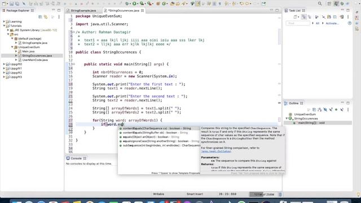Toggle Hide Local Types in Outline
361x203 pixels.
pos(342,109)
